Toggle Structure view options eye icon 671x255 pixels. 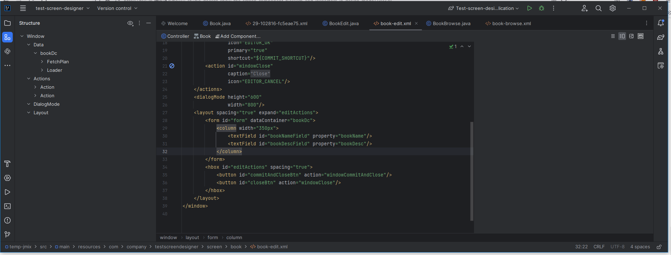point(130,23)
